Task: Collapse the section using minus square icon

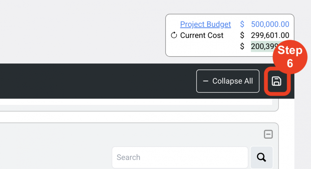Action: click(x=268, y=134)
